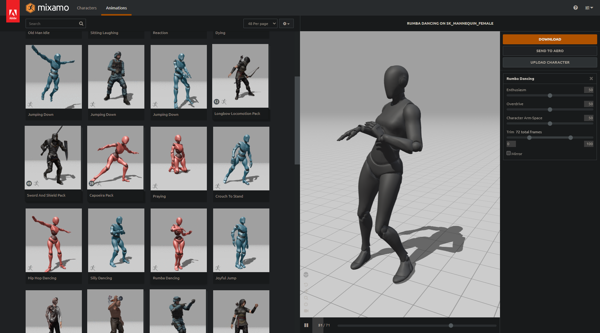Click the animation list vertical scrollbar
The image size is (600, 333).
297,120
